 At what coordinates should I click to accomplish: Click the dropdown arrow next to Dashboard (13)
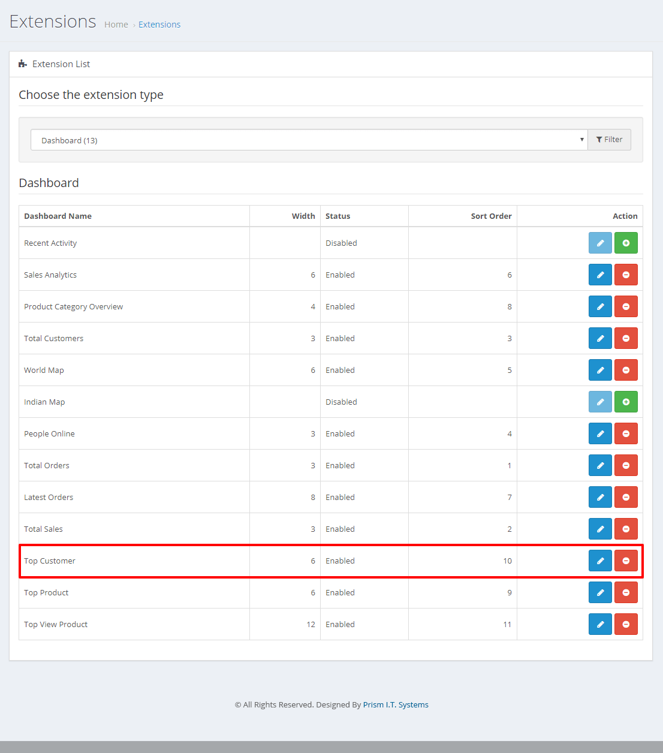click(581, 140)
